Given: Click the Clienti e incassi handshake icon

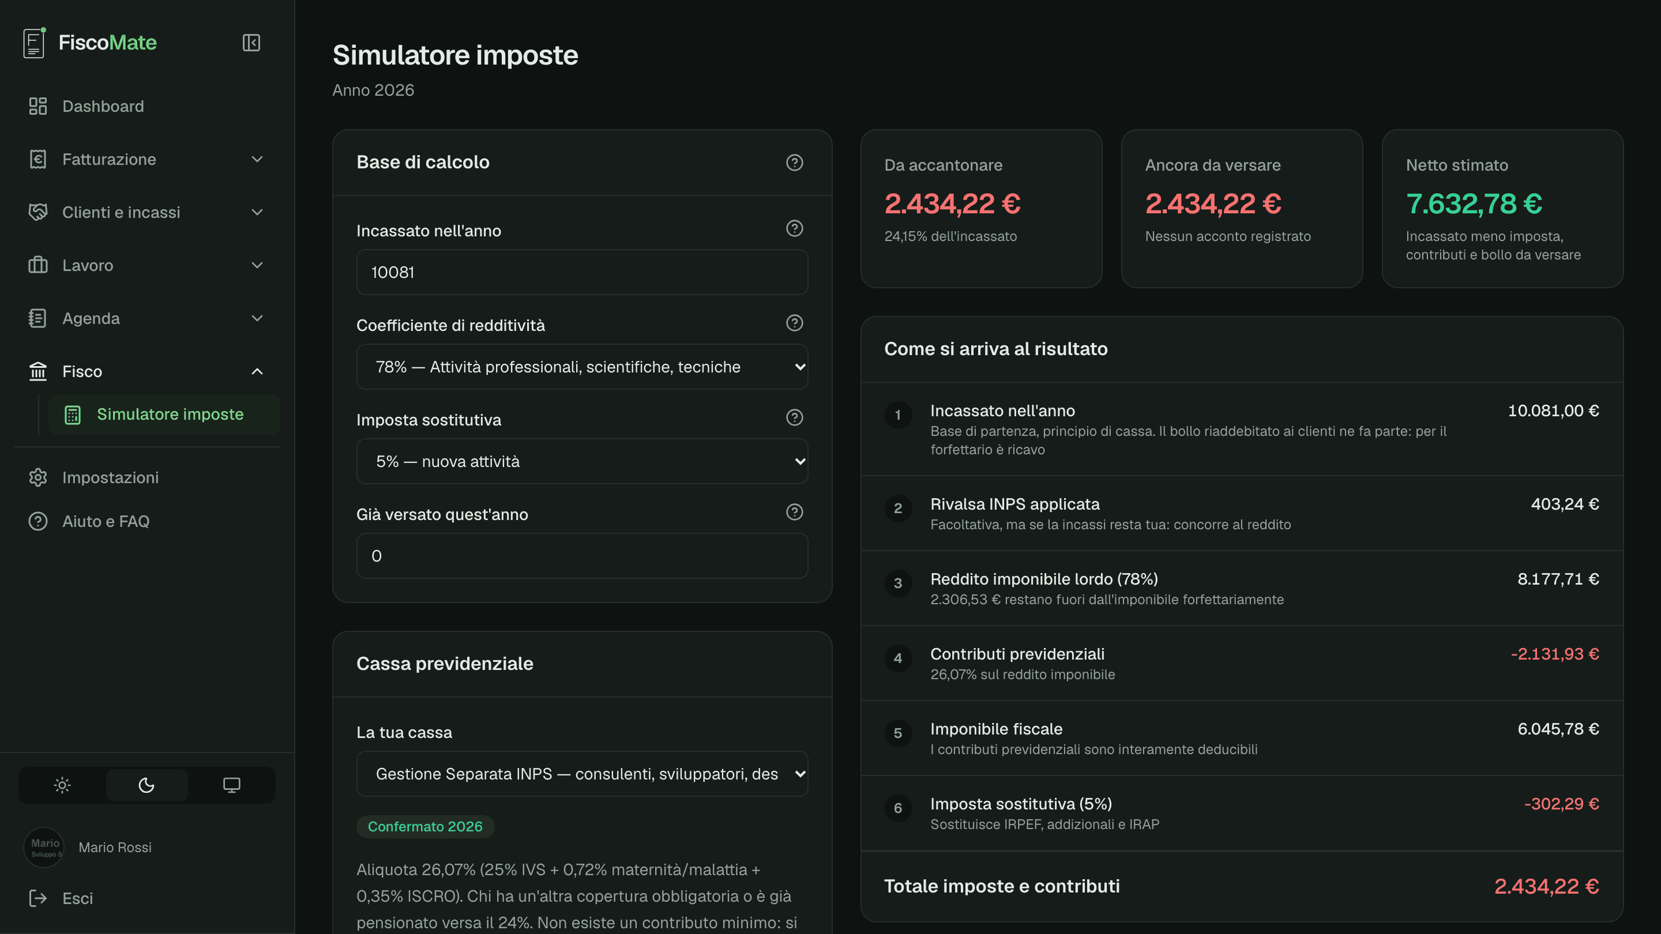Looking at the screenshot, I should [x=38, y=212].
